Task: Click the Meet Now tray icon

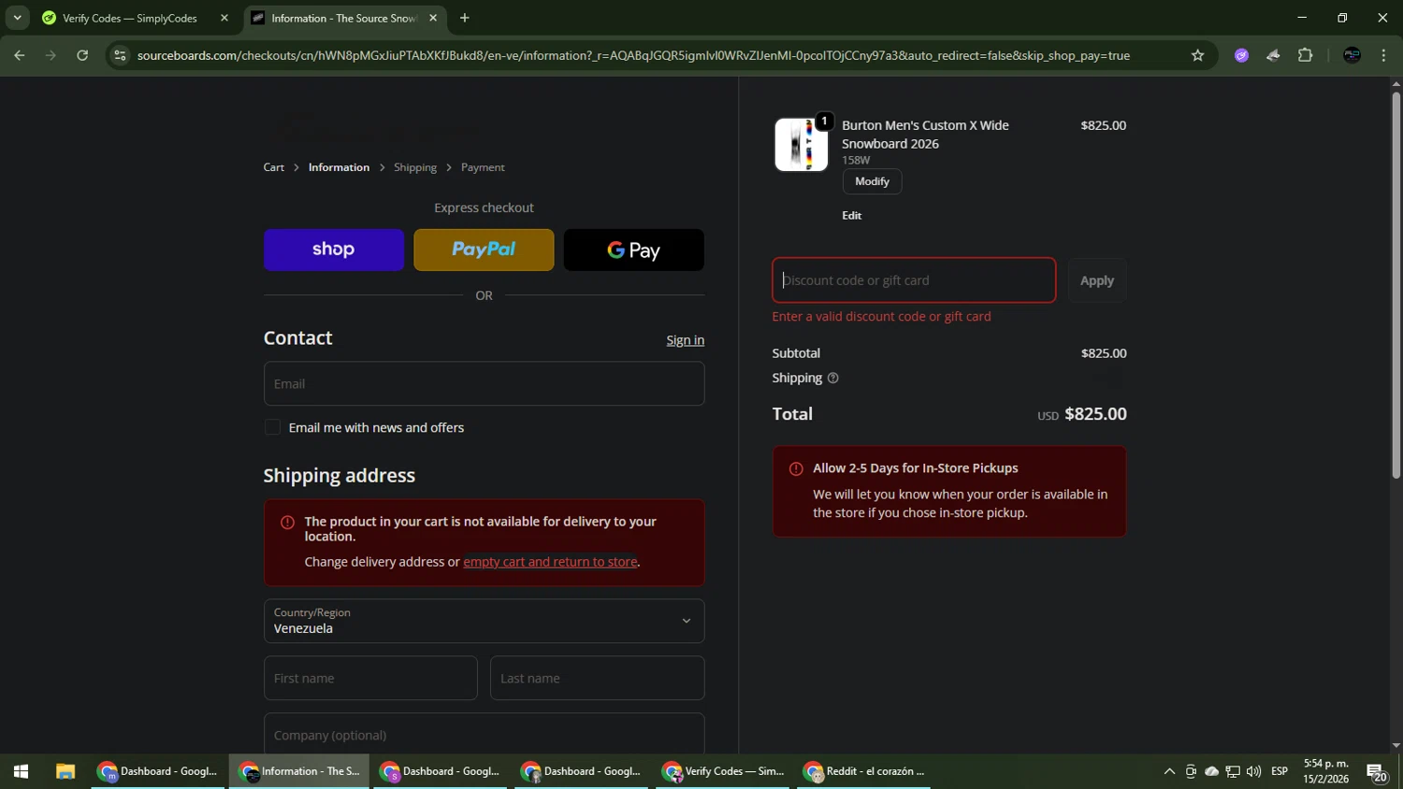Action: (x=1191, y=771)
